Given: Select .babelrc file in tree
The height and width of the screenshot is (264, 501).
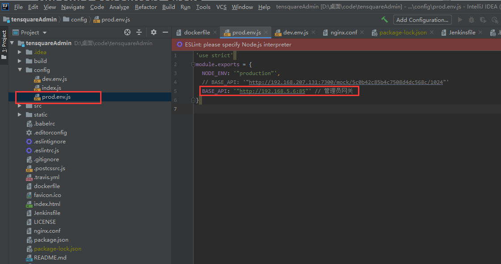Looking at the screenshot, I should coord(44,123).
